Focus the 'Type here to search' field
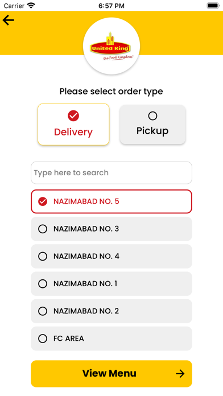Viewport: 223px width, 396px height. click(x=111, y=173)
